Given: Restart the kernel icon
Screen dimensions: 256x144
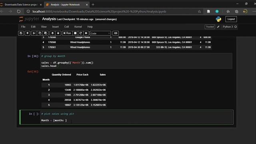Looking at the screenshot, I should [80, 33].
